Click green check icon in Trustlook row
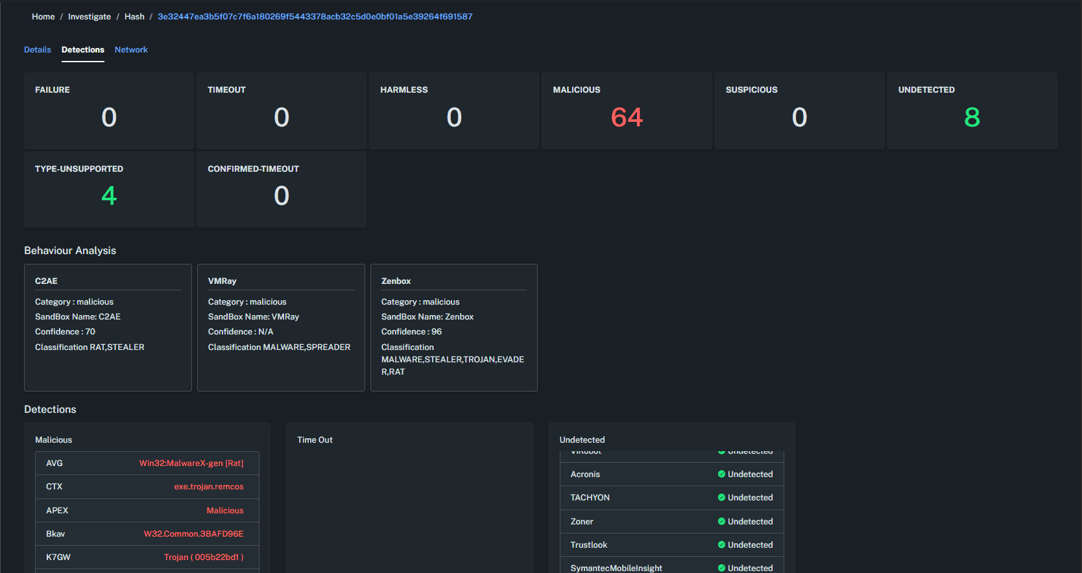The width and height of the screenshot is (1082, 573). click(x=721, y=545)
